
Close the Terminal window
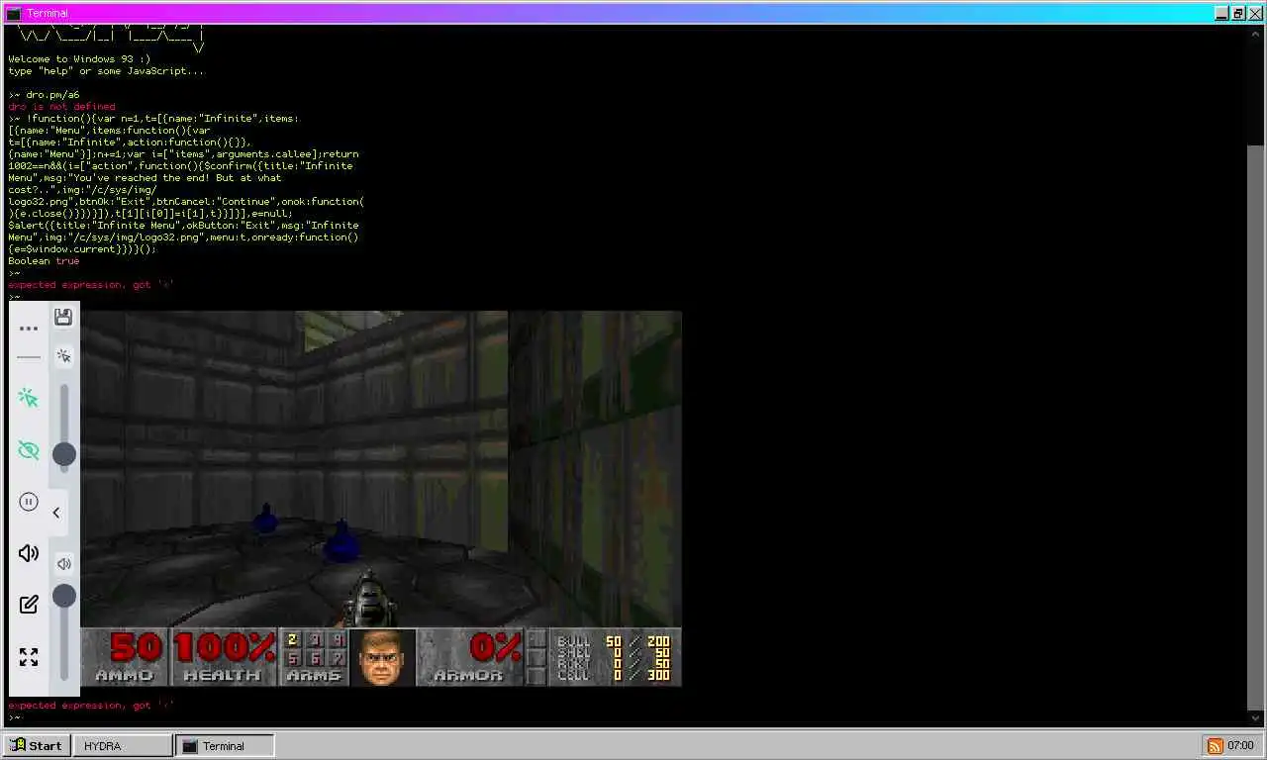click(x=1254, y=13)
